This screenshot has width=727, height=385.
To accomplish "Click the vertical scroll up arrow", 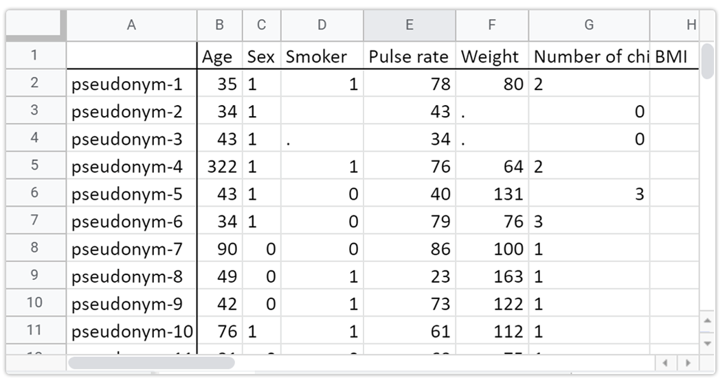I will pos(708,320).
